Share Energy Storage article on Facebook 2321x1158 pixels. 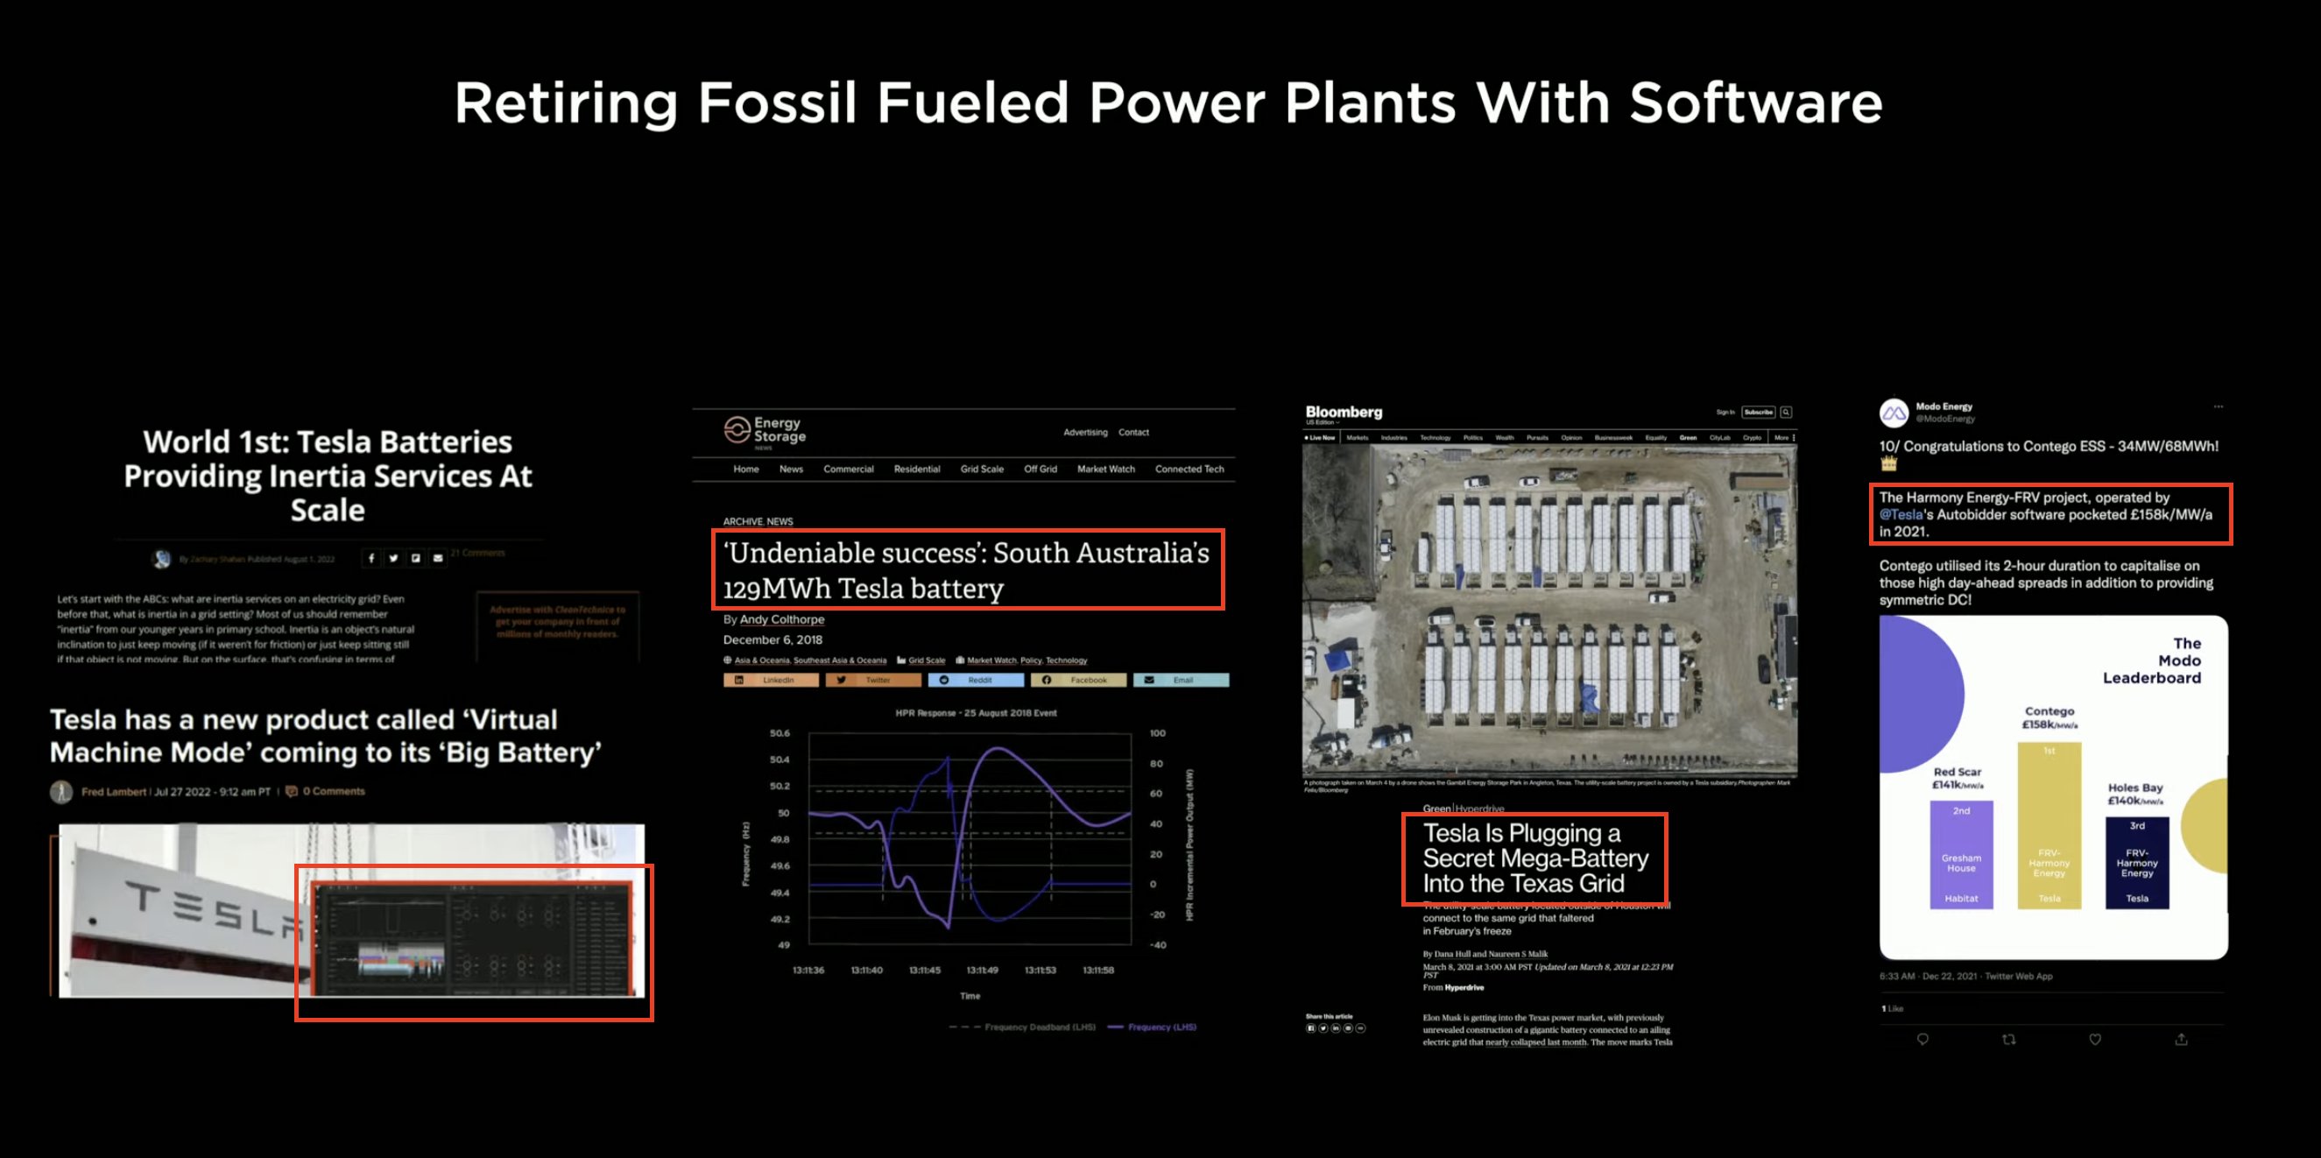pos(1078,681)
